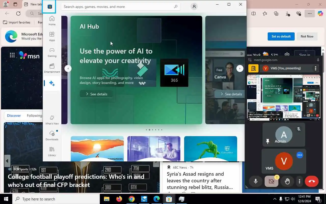Open the man with laptop app card
The height and width of the screenshot is (204, 326).
pos(154,149)
